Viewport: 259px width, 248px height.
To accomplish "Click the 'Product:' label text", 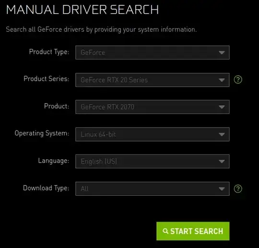I will (x=57, y=106).
